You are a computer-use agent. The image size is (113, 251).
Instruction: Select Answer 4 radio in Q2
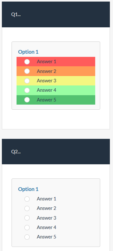(x=27, y=227)
